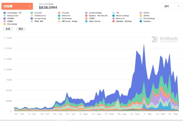Screen dimensions: 183x122
Task: Open the orange 交易量 metric dropdown
Action: tap(17, 6)
